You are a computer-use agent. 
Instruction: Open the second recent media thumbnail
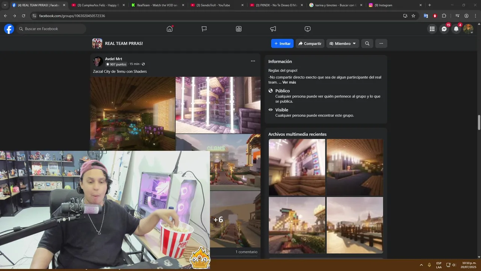(x=355, y=167)
